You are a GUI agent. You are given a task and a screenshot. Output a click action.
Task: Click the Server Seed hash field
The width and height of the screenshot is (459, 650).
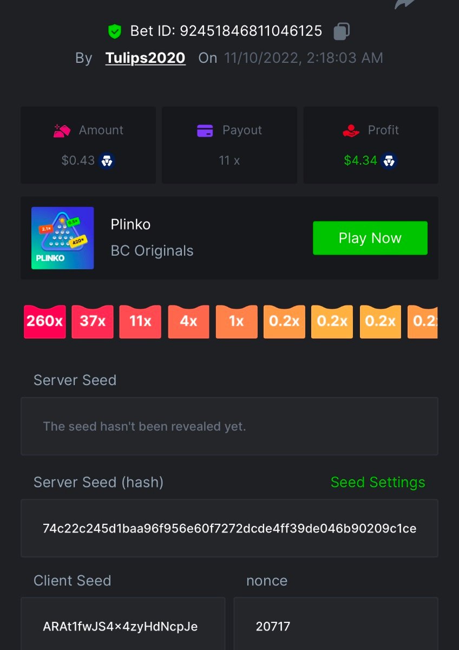coord(229,528)
